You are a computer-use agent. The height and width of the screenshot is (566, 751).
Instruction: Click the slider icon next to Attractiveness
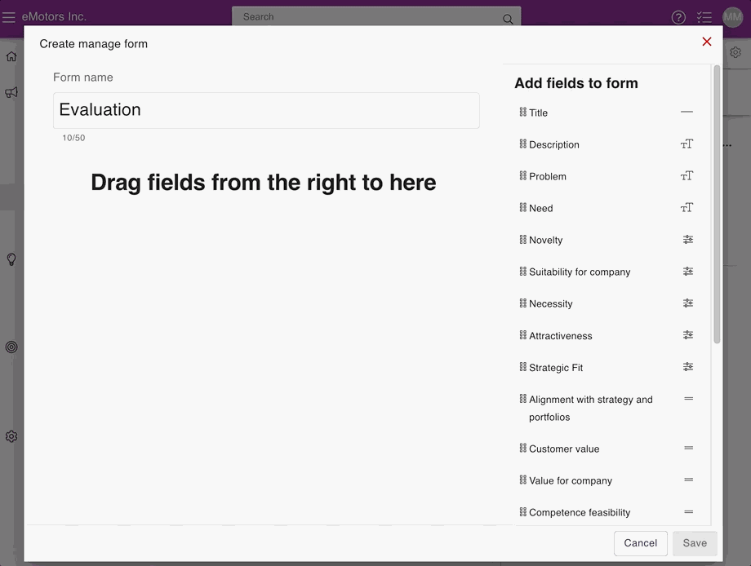coord(688,335)
